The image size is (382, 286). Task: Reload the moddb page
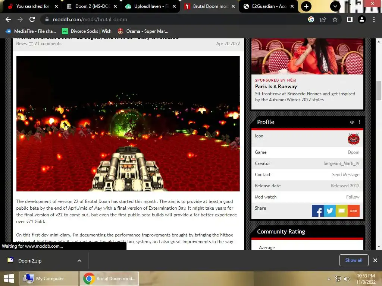(32, 19)
